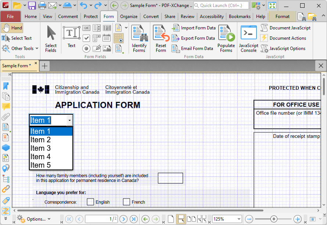Switch to two pages layout
Image resolution: width=327 pixels, height=225 pixels.
[x=191, y=219]
